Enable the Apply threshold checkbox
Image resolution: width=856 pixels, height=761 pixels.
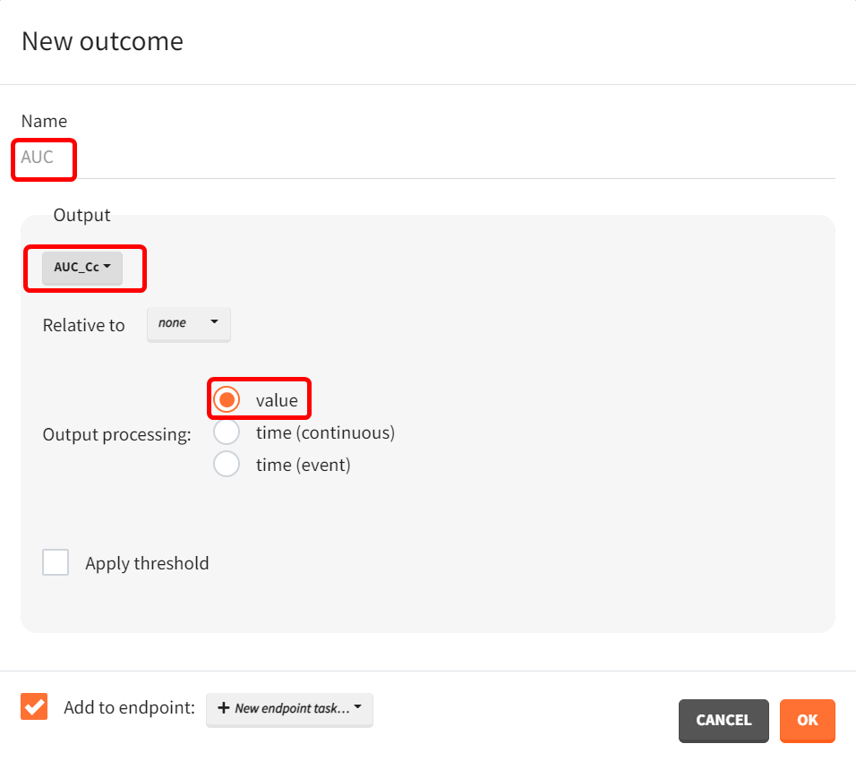click(56, 563)
